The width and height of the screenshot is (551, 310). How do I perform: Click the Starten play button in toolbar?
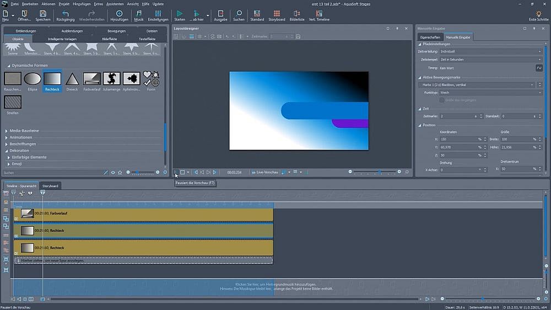point(180,14)
